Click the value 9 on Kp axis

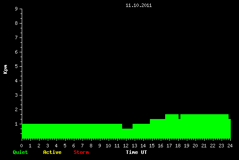[17, 9]
